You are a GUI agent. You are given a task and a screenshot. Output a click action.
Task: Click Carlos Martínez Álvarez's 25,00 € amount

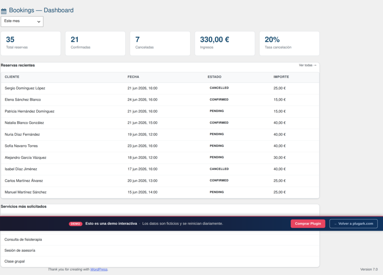(x=279, y=181)
